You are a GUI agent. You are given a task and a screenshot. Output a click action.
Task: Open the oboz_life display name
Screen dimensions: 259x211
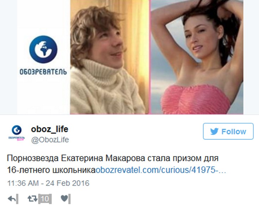coord(50,129)
